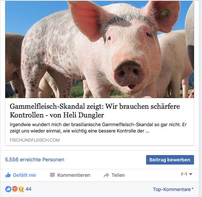Click the thumbs-up Gefällt mir icon

8,175
